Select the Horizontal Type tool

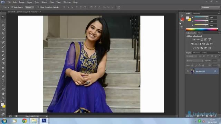[3, 81]
